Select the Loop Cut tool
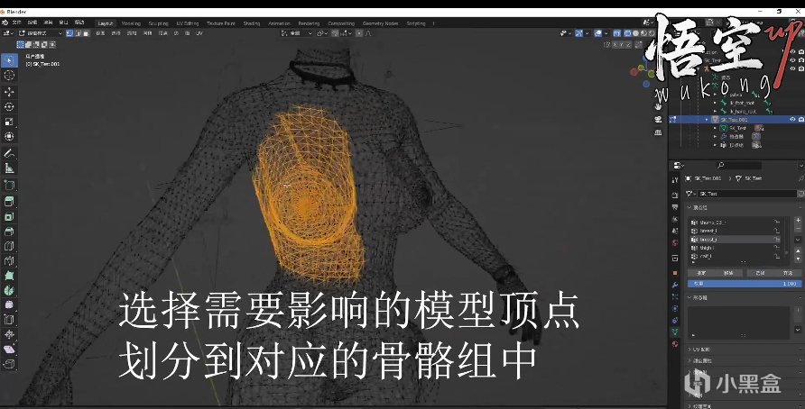This screenshot has width=805, height=409. click(x=9, y=246)
